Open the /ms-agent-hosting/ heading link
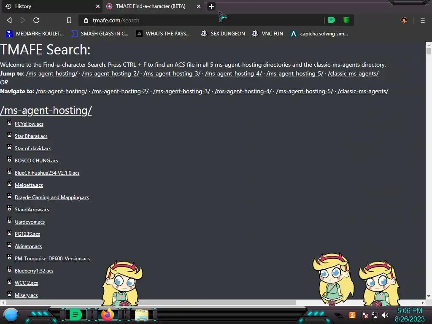Viewport: 432px width, 324px height. point(46,111)
